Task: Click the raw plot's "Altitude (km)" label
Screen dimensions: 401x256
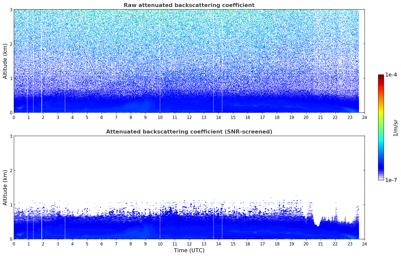Action: point(5,61)
